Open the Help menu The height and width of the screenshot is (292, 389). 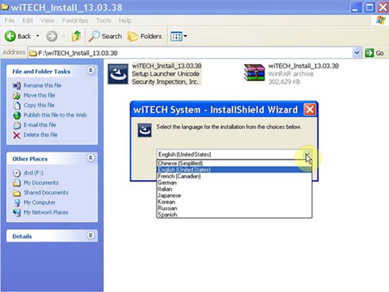tap(125, 20)
